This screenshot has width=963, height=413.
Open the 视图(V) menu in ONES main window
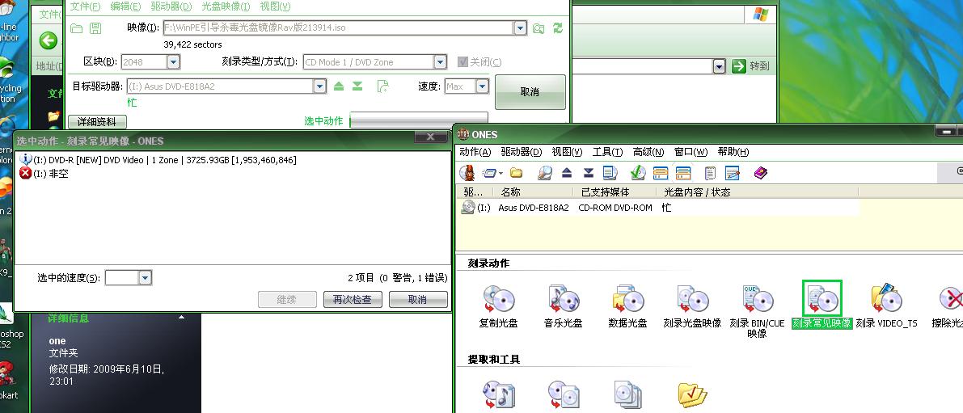coord(567,152)
